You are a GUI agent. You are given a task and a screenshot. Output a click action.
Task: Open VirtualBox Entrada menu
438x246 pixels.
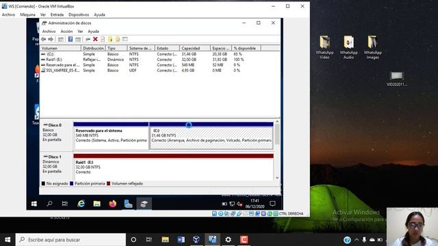(57, 14)
